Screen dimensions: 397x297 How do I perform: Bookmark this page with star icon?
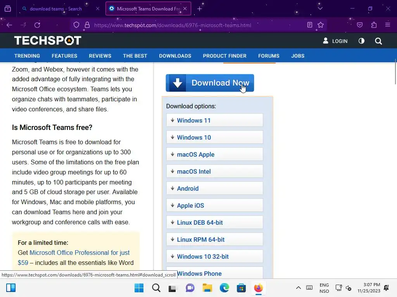321,25
